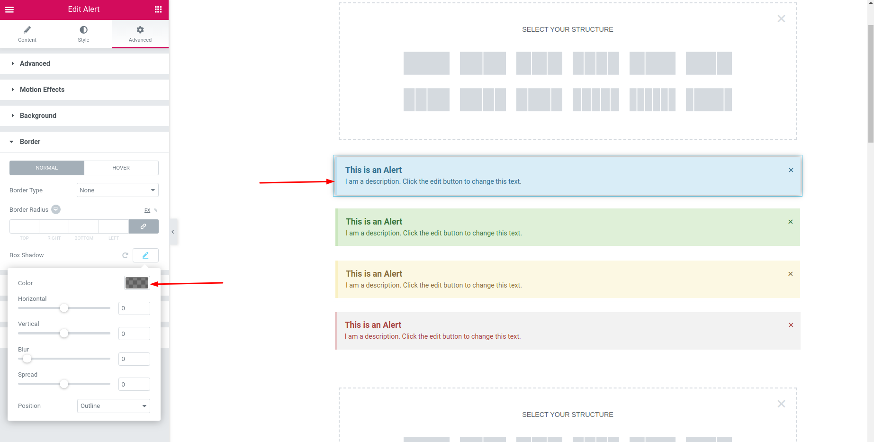Click the responsive device icon beside Border Radius
Image resolution: width=874 pixels, height=442 pixels.
56,209
